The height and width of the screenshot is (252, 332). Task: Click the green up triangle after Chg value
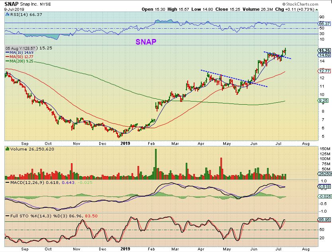click(316, 10)
